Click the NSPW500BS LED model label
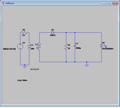The image size is (120, 108). point(108,49)
